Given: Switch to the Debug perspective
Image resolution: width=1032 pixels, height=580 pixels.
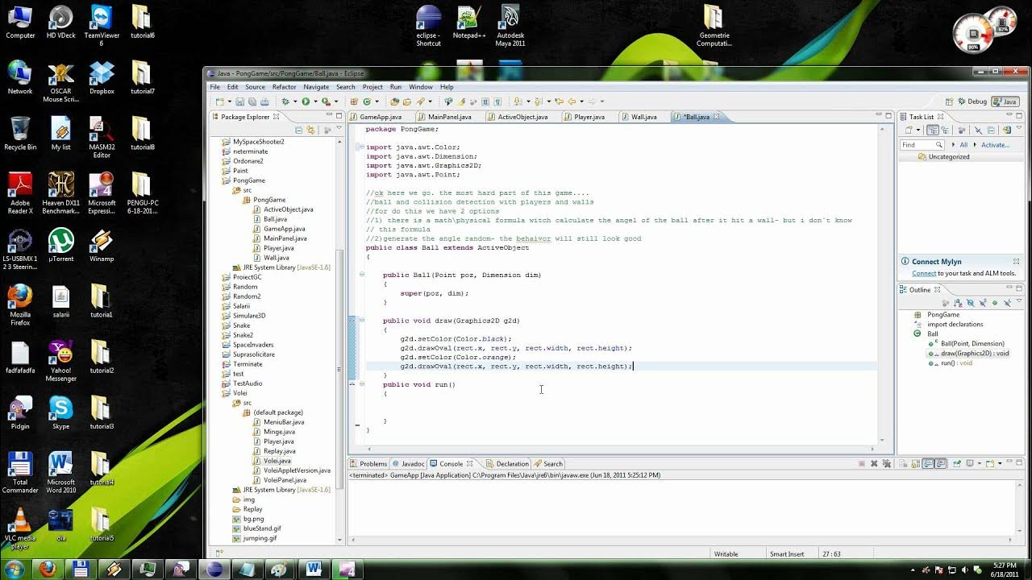Looking at the screenshot, I should [x=972, y=101].
